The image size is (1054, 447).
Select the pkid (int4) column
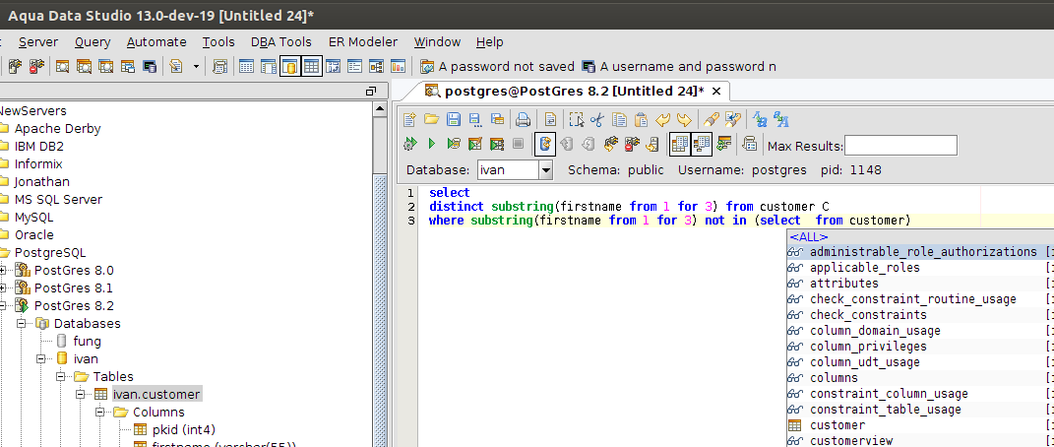[x=183, y=429]
